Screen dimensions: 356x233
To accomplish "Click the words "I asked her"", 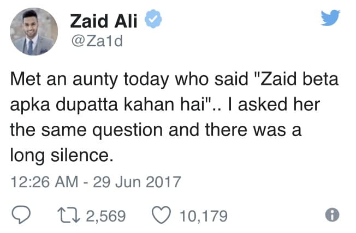I will click(x=274, y=105).
